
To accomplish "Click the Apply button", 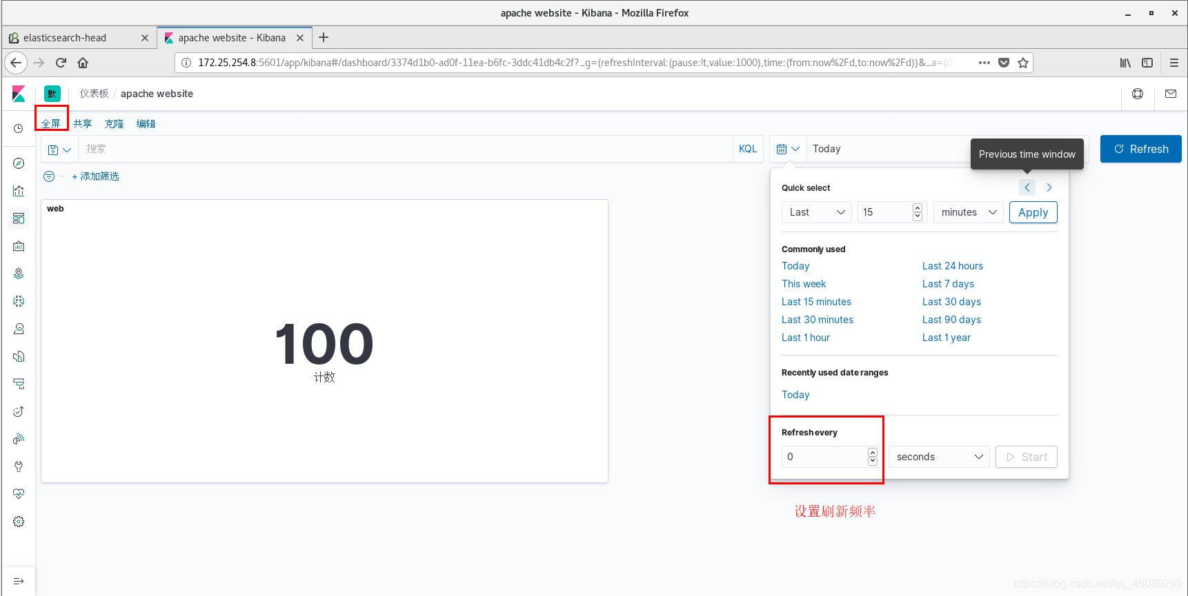I will 1033,212.
